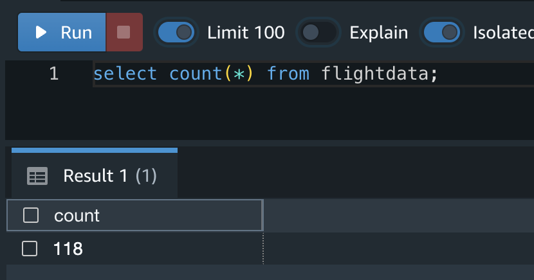Tick the count column header checkbox
Viewport: 534px width, 280px height.
click(31, 215)
